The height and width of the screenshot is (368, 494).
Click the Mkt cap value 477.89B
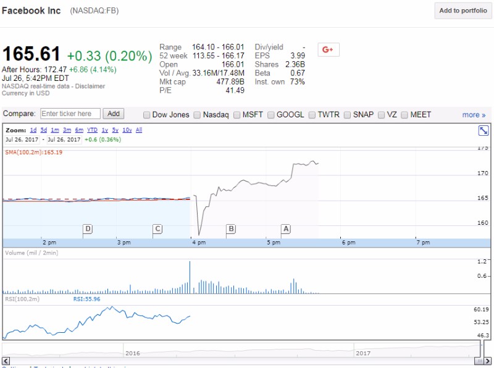pyautogui.click(x=230, y=82)
